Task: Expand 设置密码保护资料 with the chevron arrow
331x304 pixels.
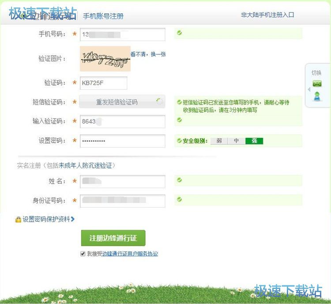Action: click(x=73, y=219)
